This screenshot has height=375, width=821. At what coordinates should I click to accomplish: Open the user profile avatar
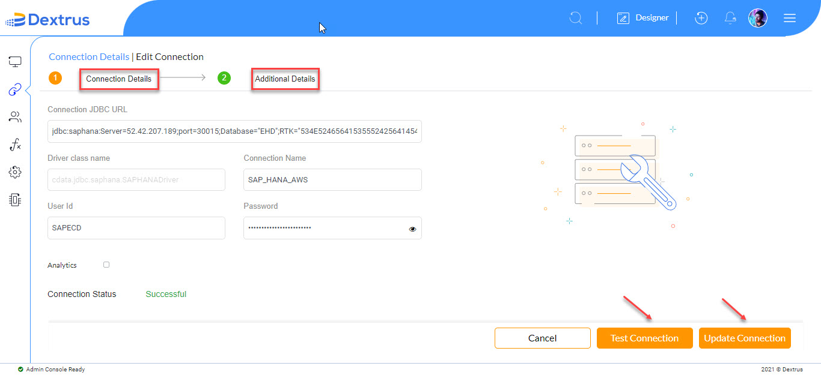point(757,18)
